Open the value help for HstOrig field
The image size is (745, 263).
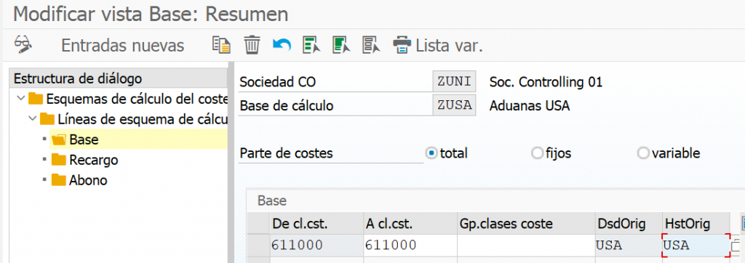[x=736, y=246]
